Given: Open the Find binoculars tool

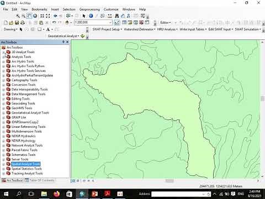Looking at the screenshot, I should [x=116, y=16].
